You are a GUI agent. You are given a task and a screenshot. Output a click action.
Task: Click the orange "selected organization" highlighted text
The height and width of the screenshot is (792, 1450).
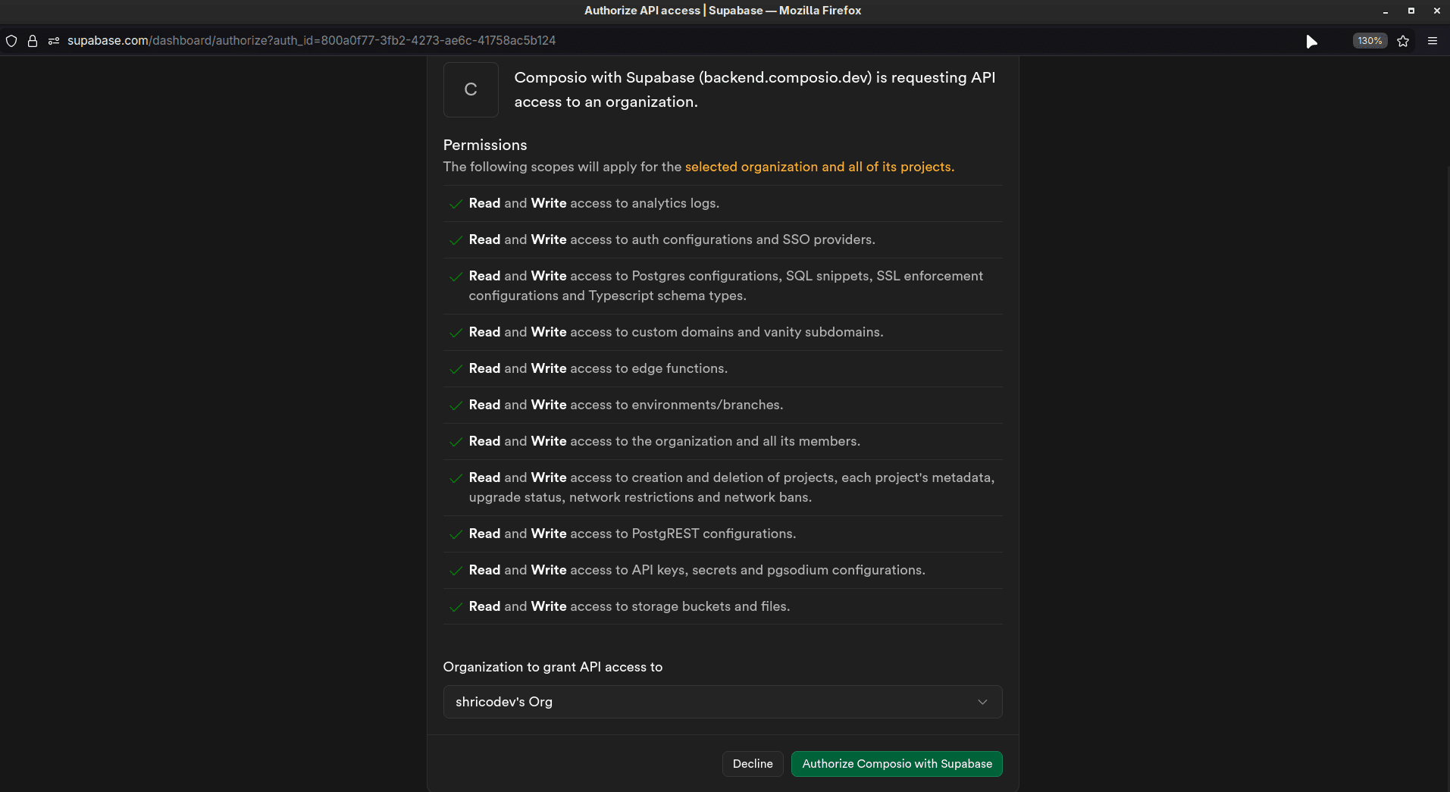pyautogui.click(x=819, y=167)
